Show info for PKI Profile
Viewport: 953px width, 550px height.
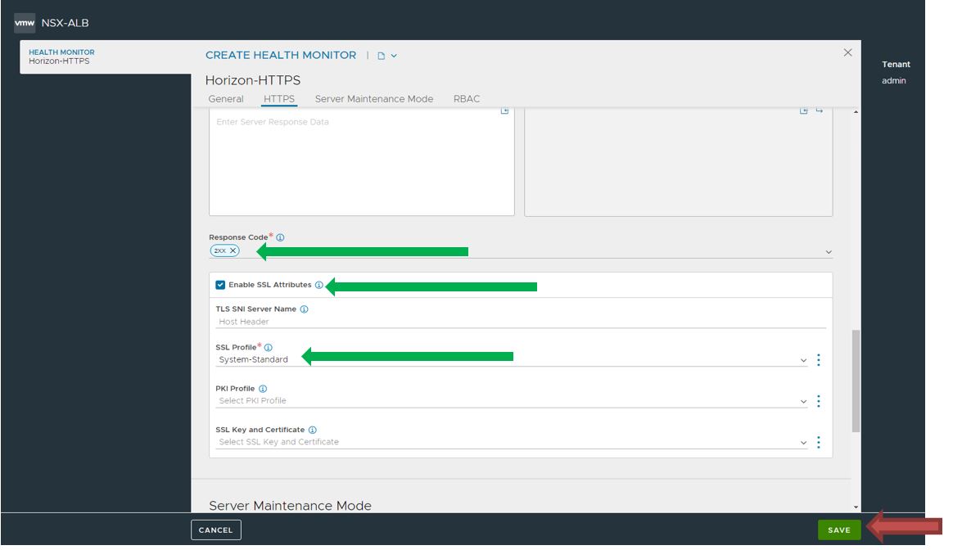[263, 388]
